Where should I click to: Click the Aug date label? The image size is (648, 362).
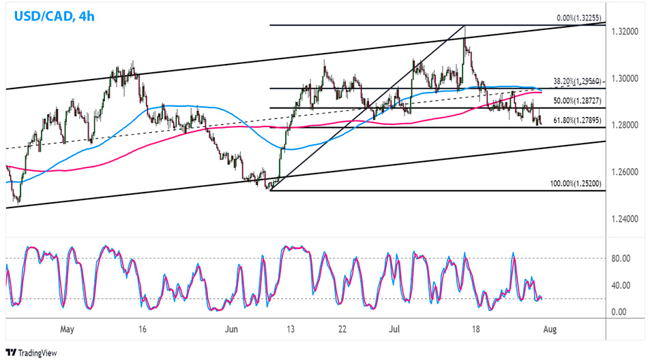[x=550, y=329]
